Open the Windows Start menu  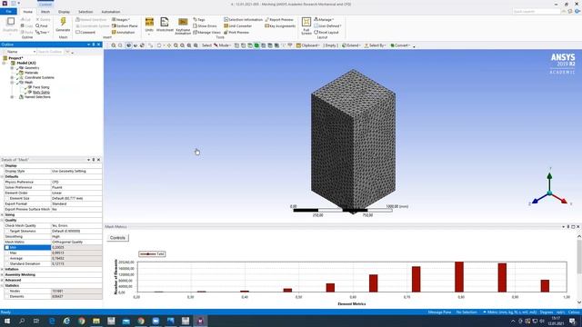7,321
